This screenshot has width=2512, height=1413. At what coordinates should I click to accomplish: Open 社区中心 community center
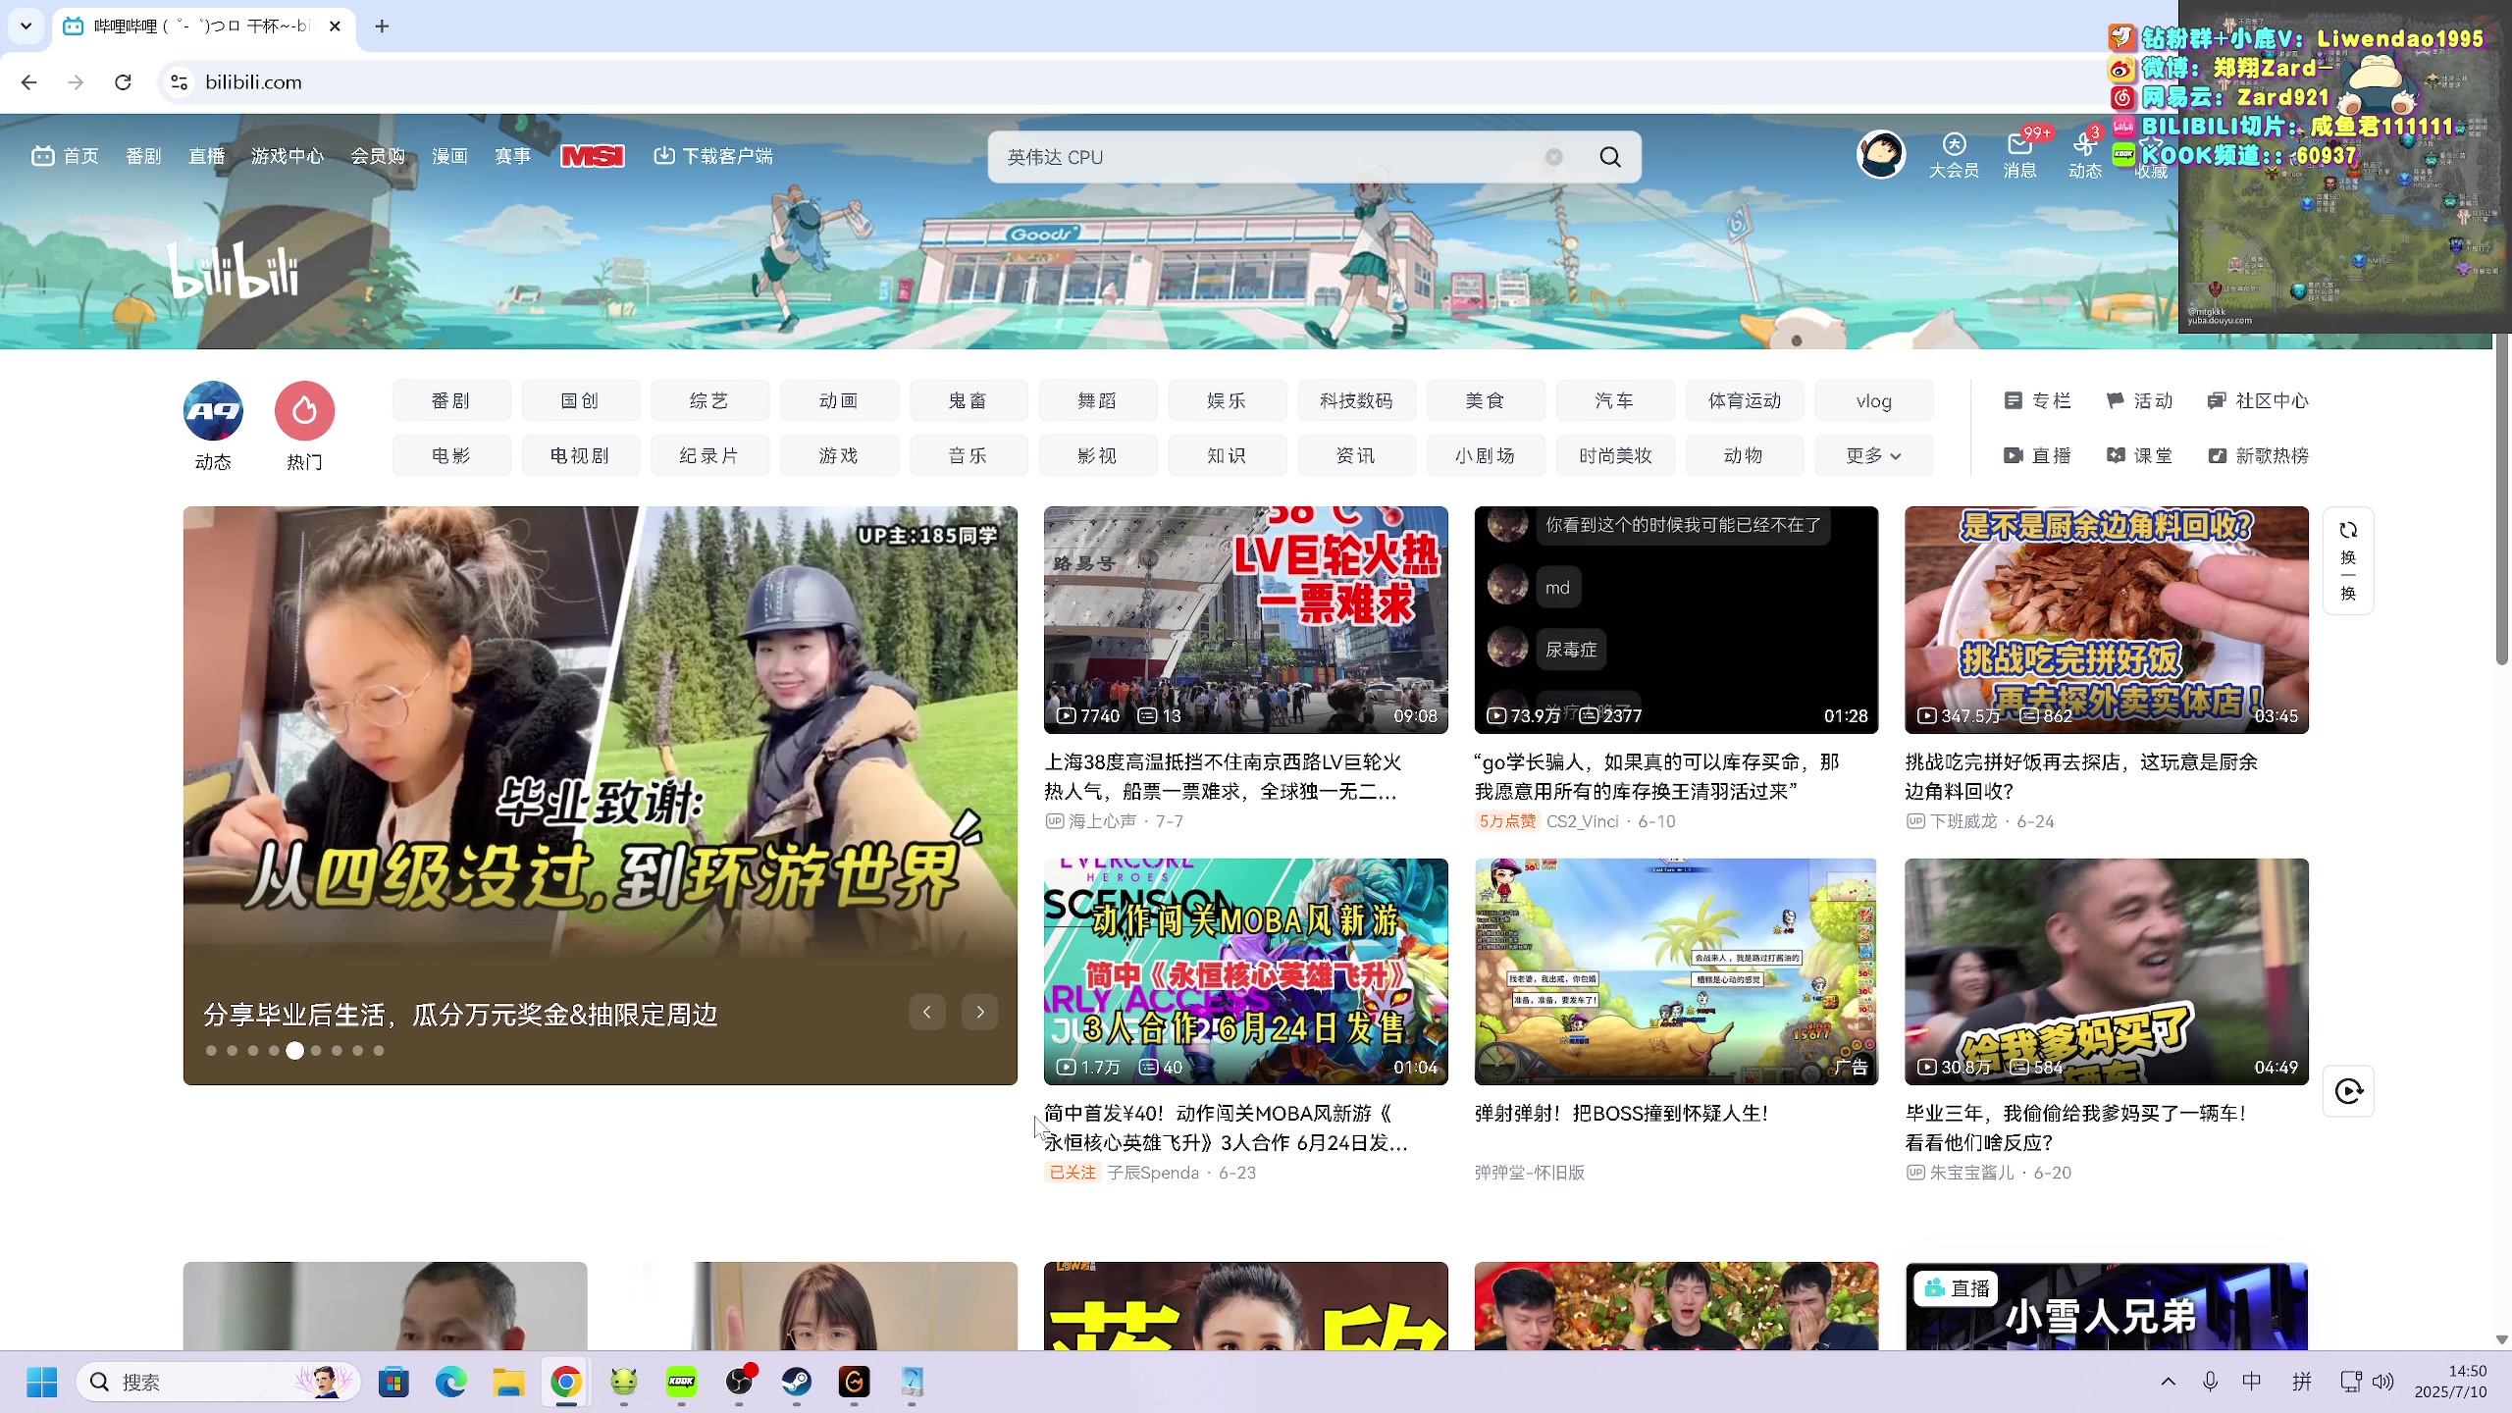pos(2258,400)
